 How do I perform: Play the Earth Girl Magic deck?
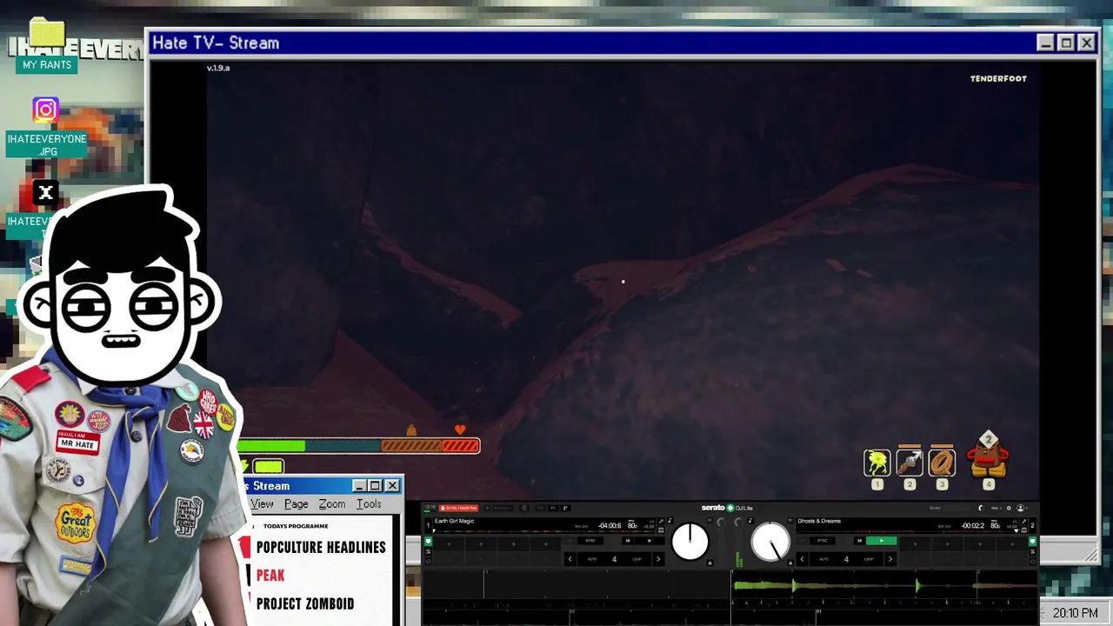[x=650, y=541]
